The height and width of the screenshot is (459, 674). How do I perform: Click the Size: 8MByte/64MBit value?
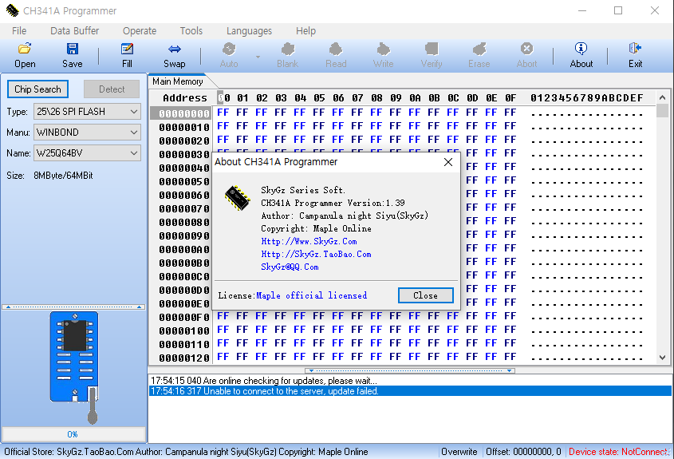(x=63, y=176)
